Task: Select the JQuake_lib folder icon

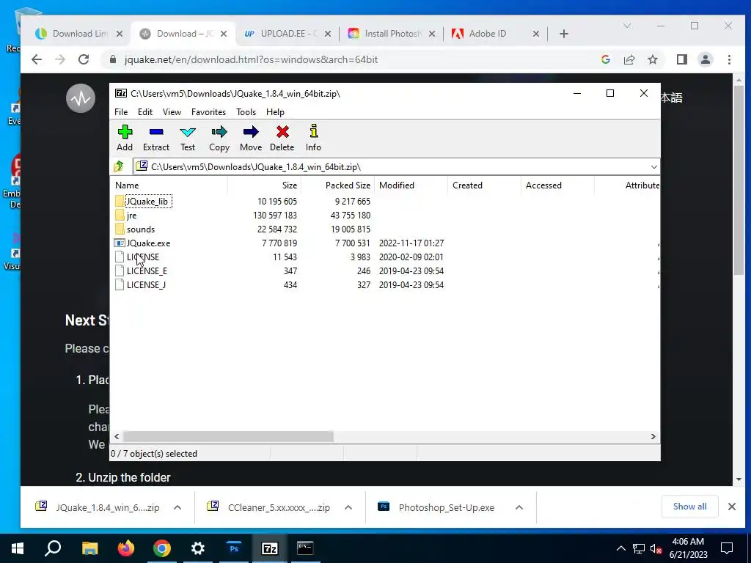Action: click(120, 201)
